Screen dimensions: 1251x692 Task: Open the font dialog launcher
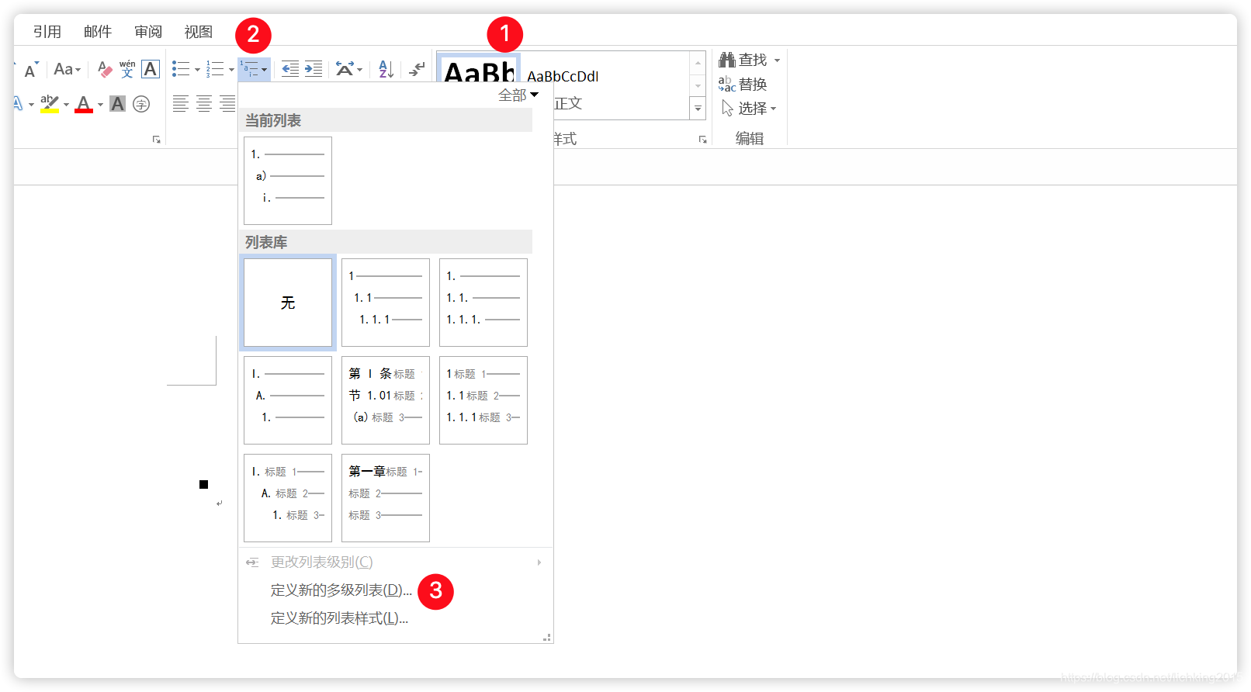click(x=157, y=140)
